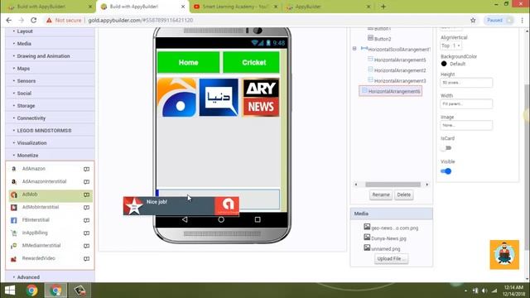Select the FBInterstitial component icon

point(13,220)
